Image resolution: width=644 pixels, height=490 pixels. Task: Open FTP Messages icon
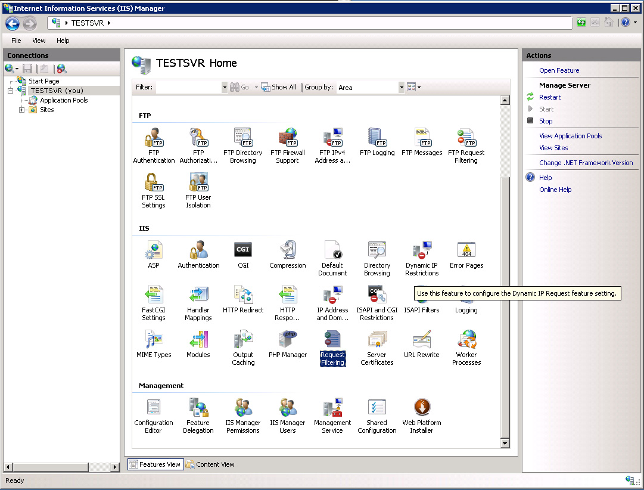[422, 142]
